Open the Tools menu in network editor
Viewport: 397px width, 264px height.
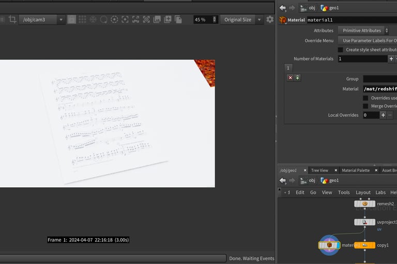pos(344,192)
